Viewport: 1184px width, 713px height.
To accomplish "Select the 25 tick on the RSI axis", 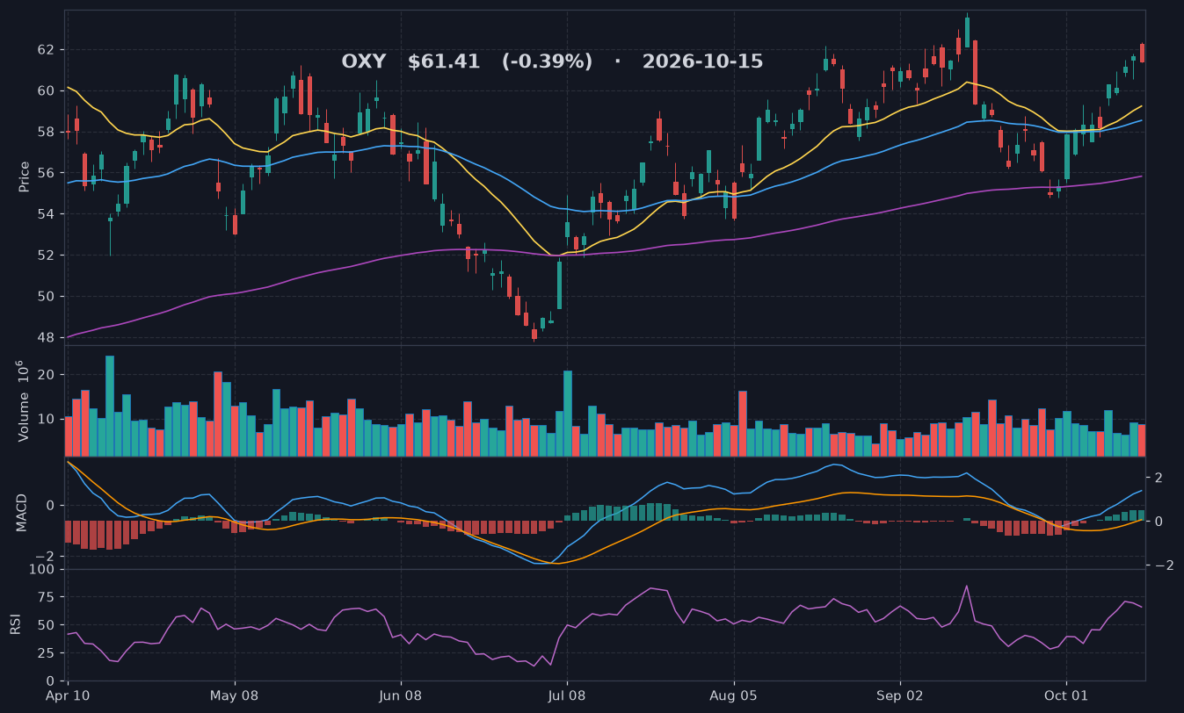I will [x=45, y=653].
